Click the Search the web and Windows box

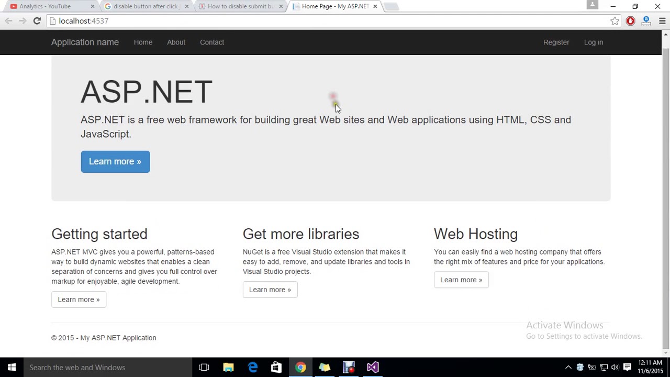[108, 367]
